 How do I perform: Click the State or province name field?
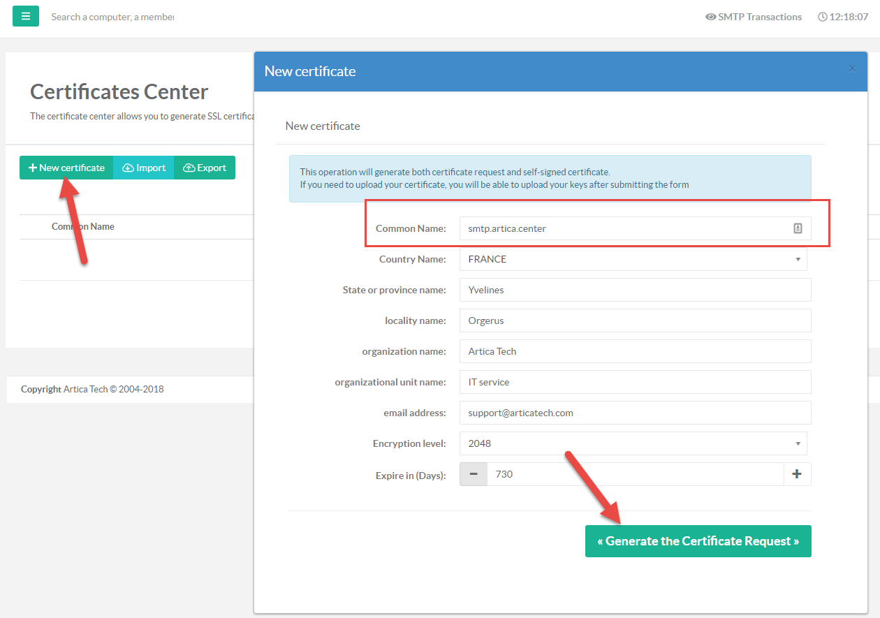(634, 290)
